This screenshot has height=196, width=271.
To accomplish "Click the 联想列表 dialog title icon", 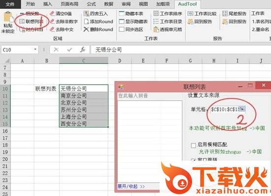I will pos(121,86).
